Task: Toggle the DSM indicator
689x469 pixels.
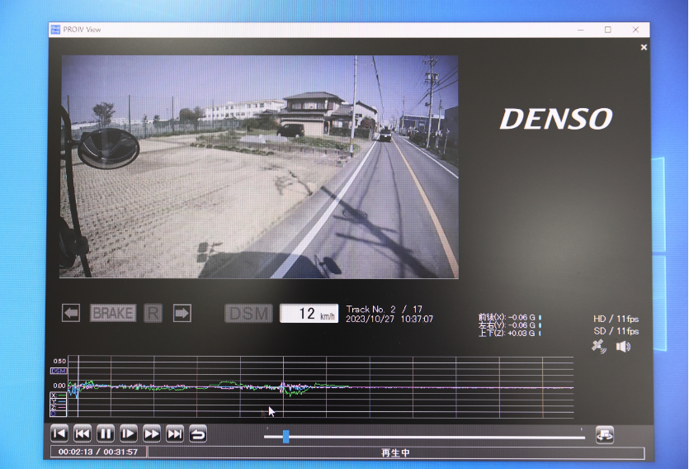Action: pyautogui.click(x=248, y=314)
